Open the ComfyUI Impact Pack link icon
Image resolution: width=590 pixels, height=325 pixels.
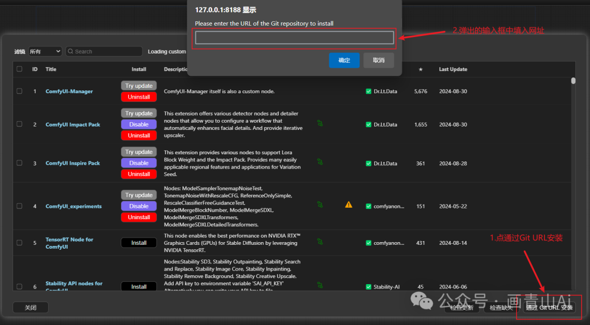pyautogui.click(x=320, y=123)
